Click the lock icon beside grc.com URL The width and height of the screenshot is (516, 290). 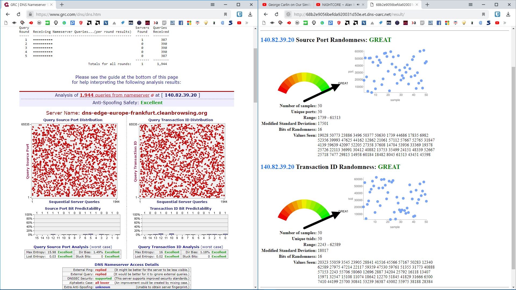(x=30, y=14)
